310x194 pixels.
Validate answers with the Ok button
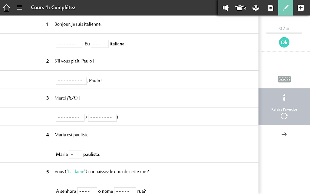point(284,42)
